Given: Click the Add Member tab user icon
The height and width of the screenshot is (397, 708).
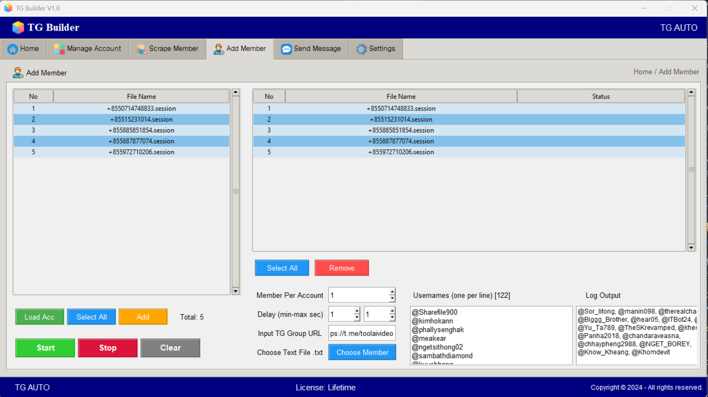Looking at the screenshot, I should tap(218, 49).
